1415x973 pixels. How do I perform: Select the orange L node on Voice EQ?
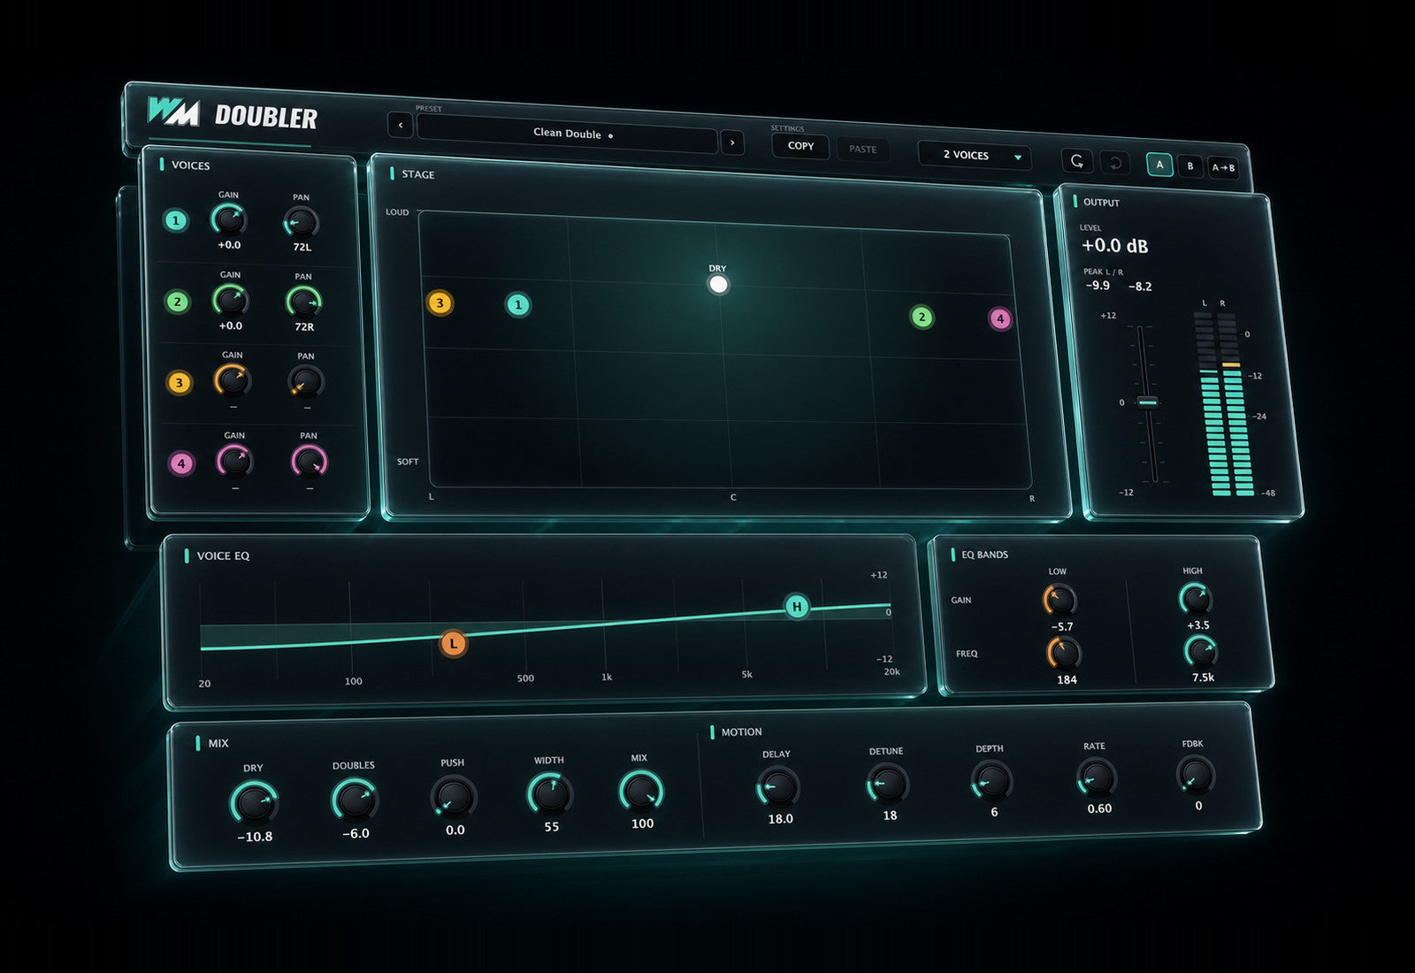click(454, 643)
